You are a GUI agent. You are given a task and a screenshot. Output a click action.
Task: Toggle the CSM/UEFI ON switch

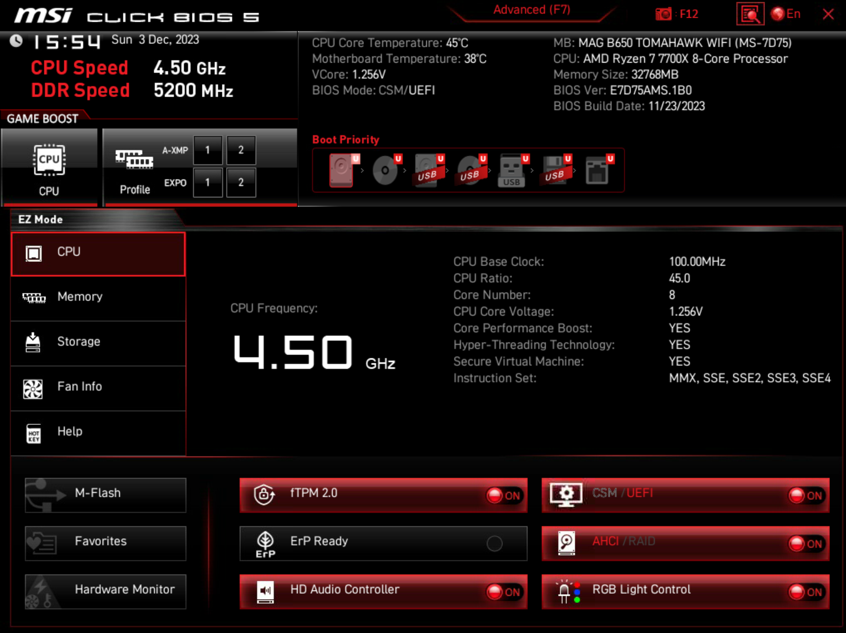806,495
